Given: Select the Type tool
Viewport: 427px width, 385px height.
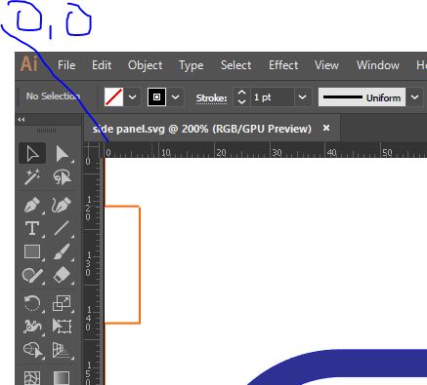Looking at the screenshot, I should 32,228.
